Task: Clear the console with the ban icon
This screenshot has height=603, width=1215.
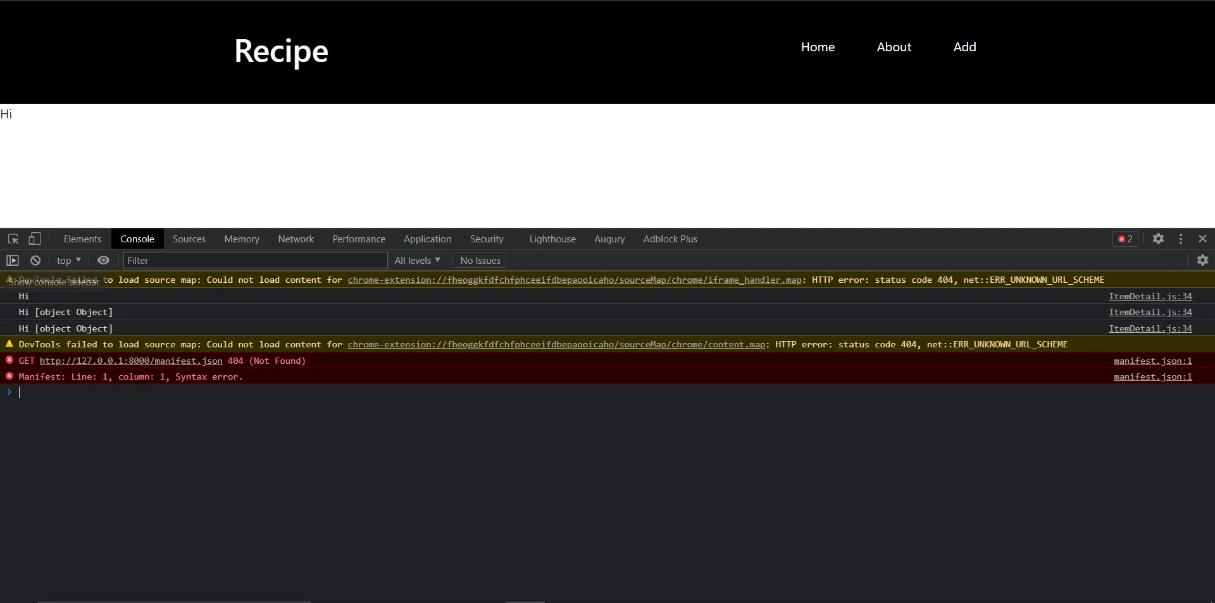Action: point(35,261)
